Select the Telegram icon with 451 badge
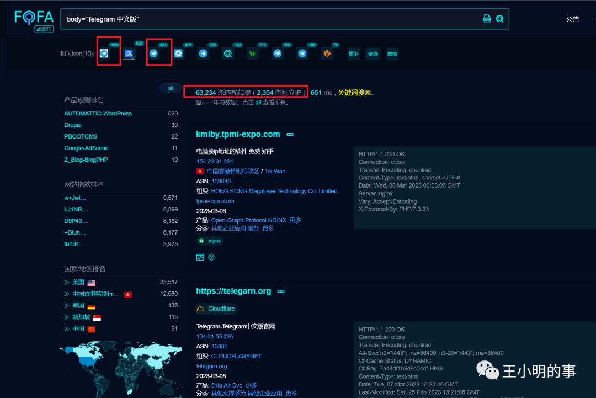 [x=153, y=53]
